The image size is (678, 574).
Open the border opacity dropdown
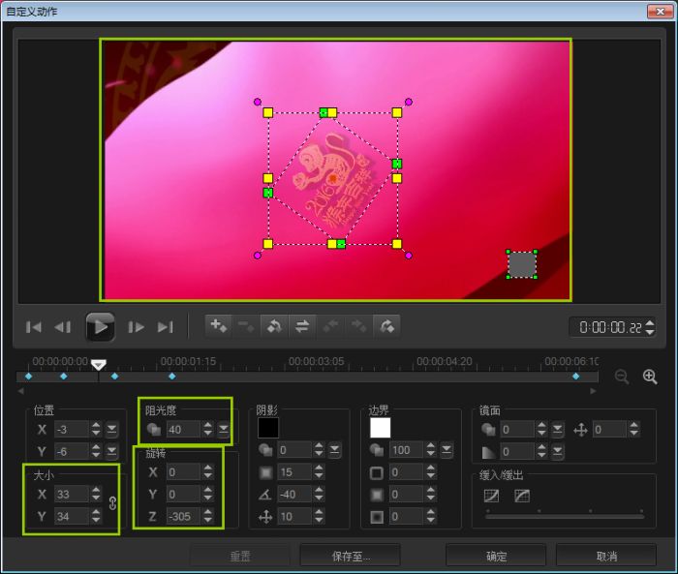pyautogui.click(x=446, y=450)
